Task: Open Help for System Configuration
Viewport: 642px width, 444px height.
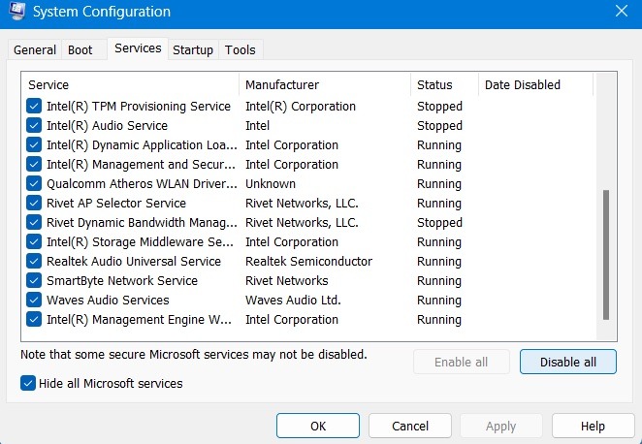Action: [x=593, y=426]
